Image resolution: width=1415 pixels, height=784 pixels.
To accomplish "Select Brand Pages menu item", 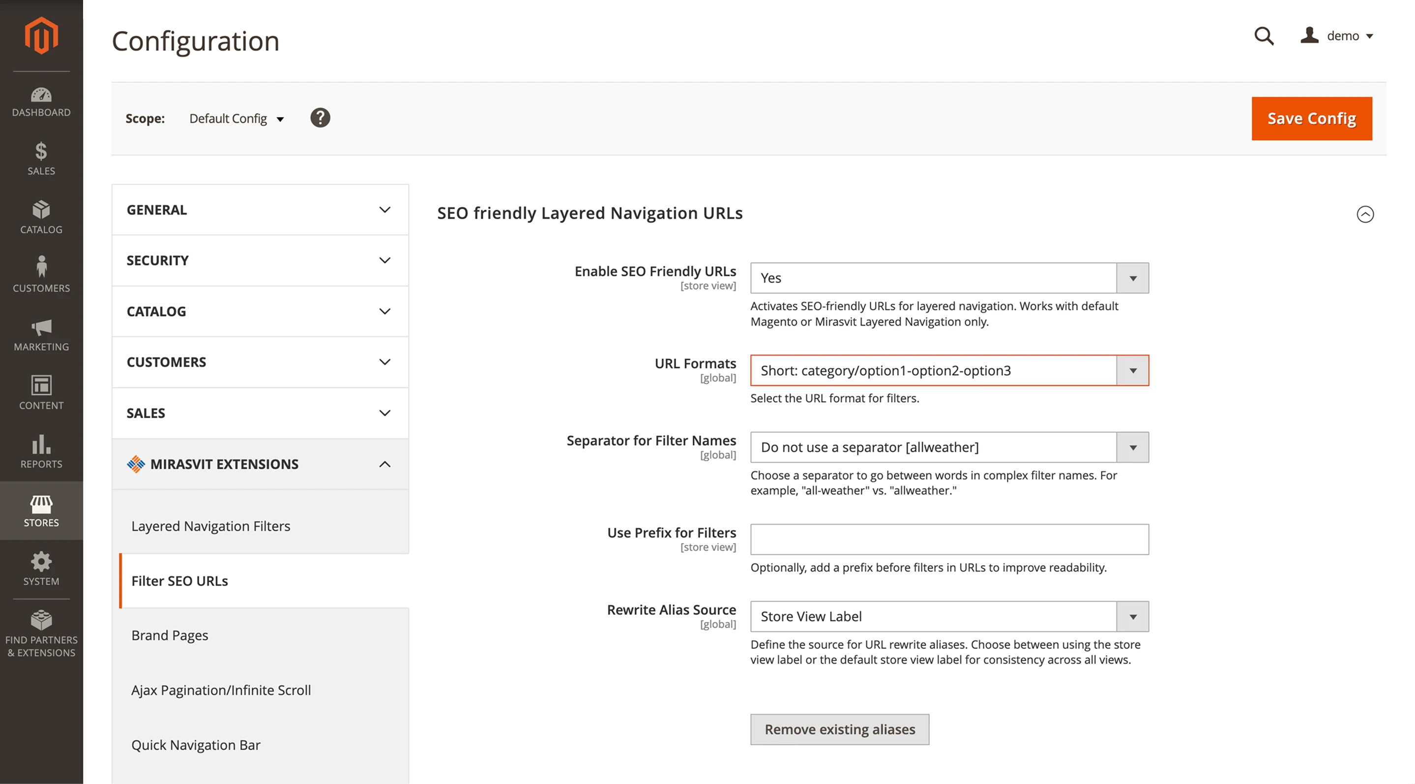I will (x=170, y=635).
